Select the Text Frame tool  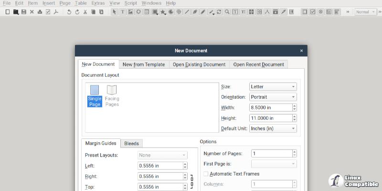pyautogui.click(x=122, y=12)
